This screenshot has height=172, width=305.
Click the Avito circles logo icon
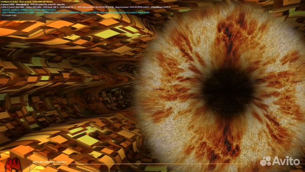point(265,161)
